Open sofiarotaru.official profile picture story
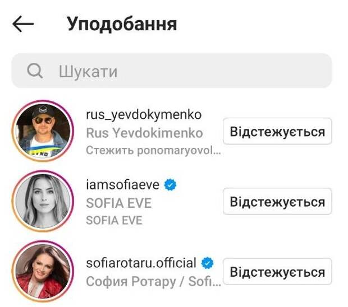 click(43, 271)
